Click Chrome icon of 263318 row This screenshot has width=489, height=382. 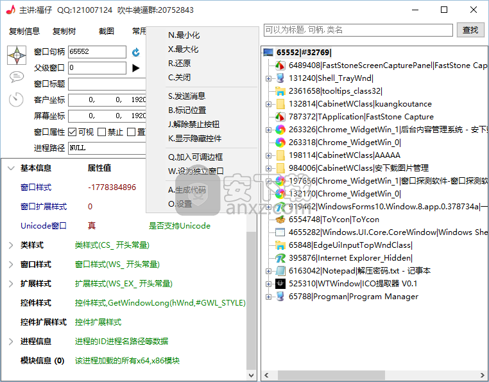pos(280,143)
